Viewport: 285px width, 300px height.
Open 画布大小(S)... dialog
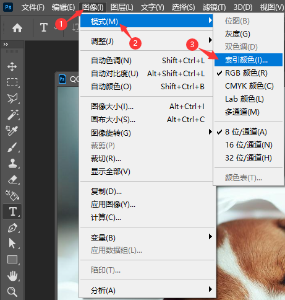pyautogui.click(x=147, y=120)
